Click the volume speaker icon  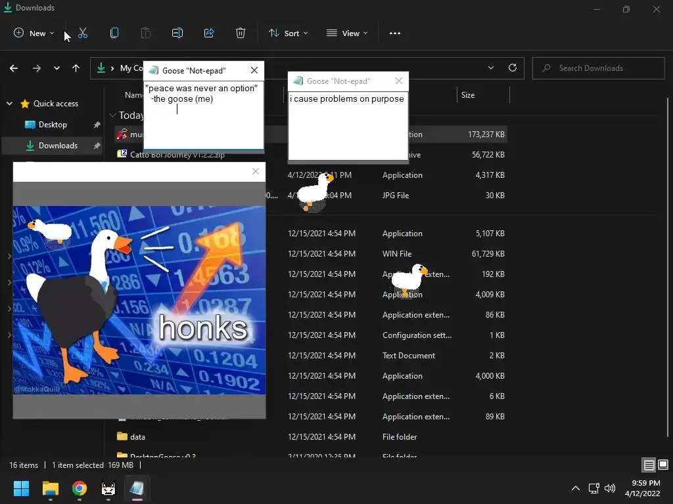(x=610, y=488)
